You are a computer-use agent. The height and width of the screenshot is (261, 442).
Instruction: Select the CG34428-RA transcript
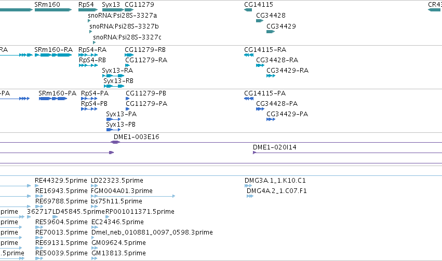[260, 65]
